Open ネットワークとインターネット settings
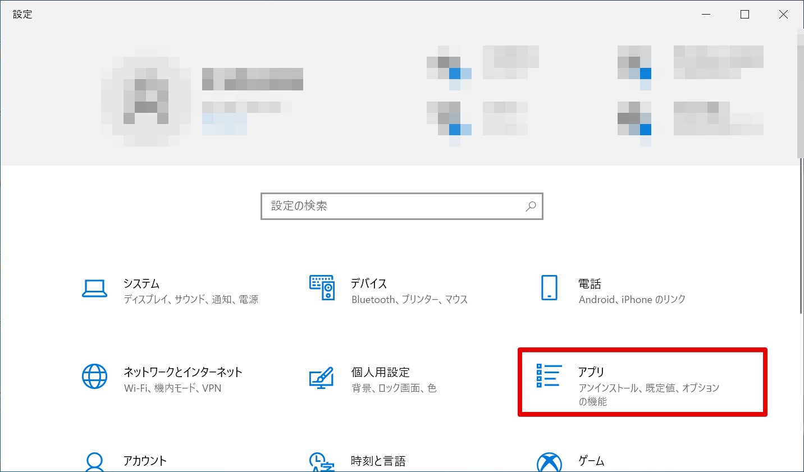Screen dimensions: 804x472 point(182,372)
